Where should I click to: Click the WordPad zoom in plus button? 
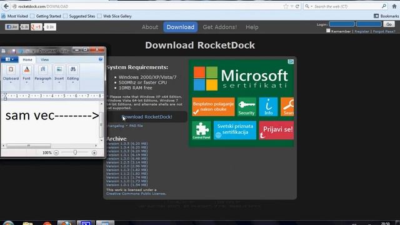coord(94,152)
